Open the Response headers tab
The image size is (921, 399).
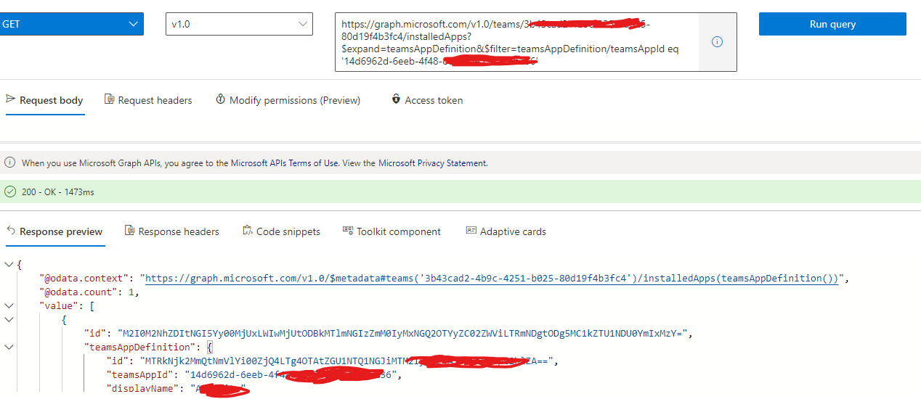tap(172, 232)
